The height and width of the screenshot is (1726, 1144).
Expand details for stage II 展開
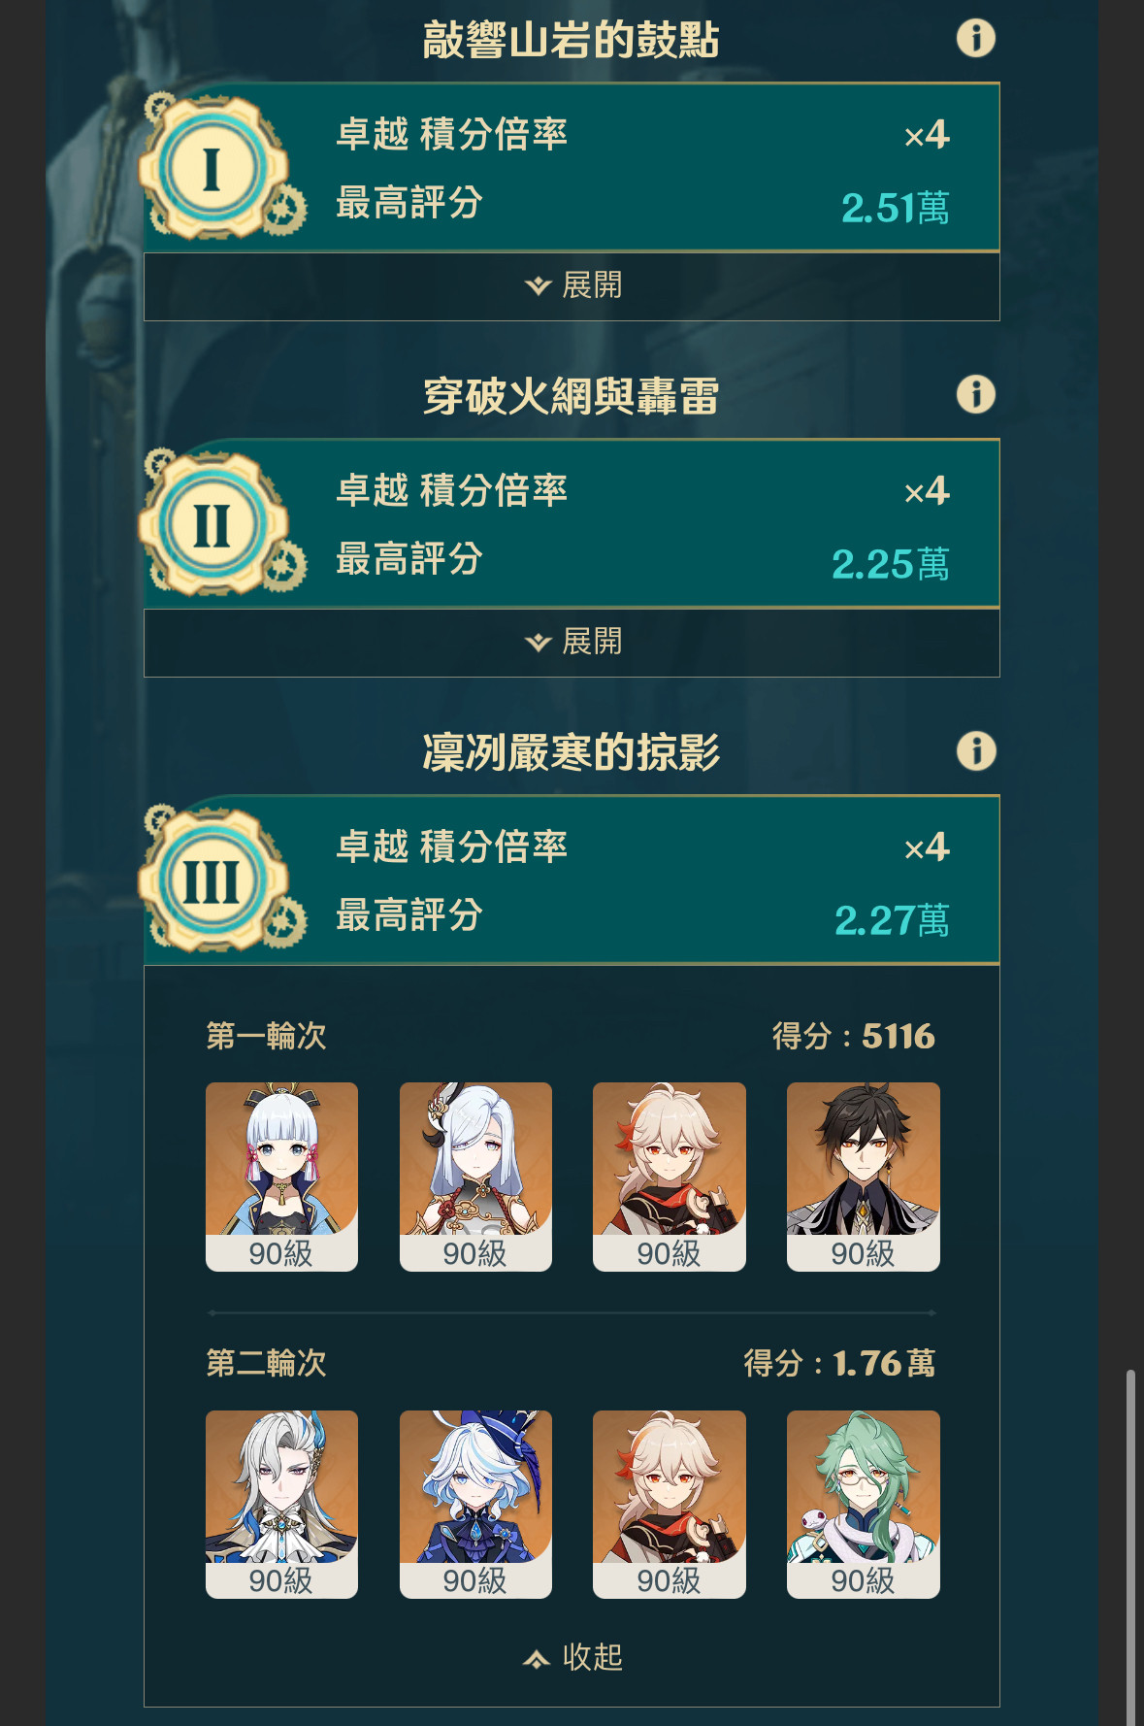[572, 643]
